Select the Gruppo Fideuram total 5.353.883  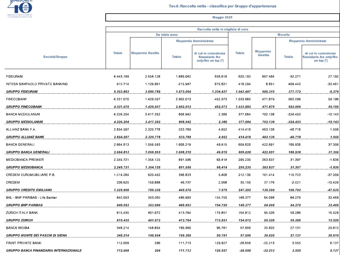click(121, 92)
